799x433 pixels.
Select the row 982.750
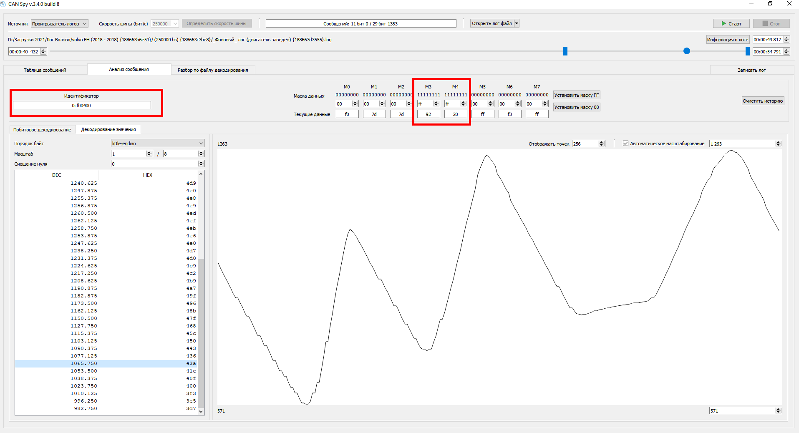106,409
